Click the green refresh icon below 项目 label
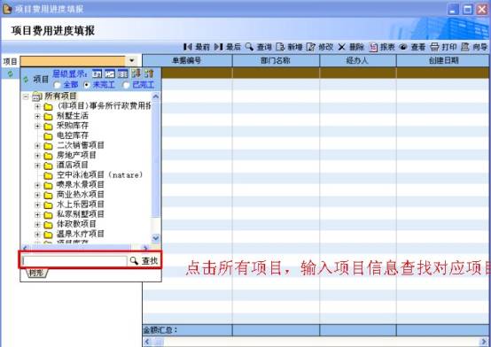Viewport: 491px width, 347px height. 11,73
